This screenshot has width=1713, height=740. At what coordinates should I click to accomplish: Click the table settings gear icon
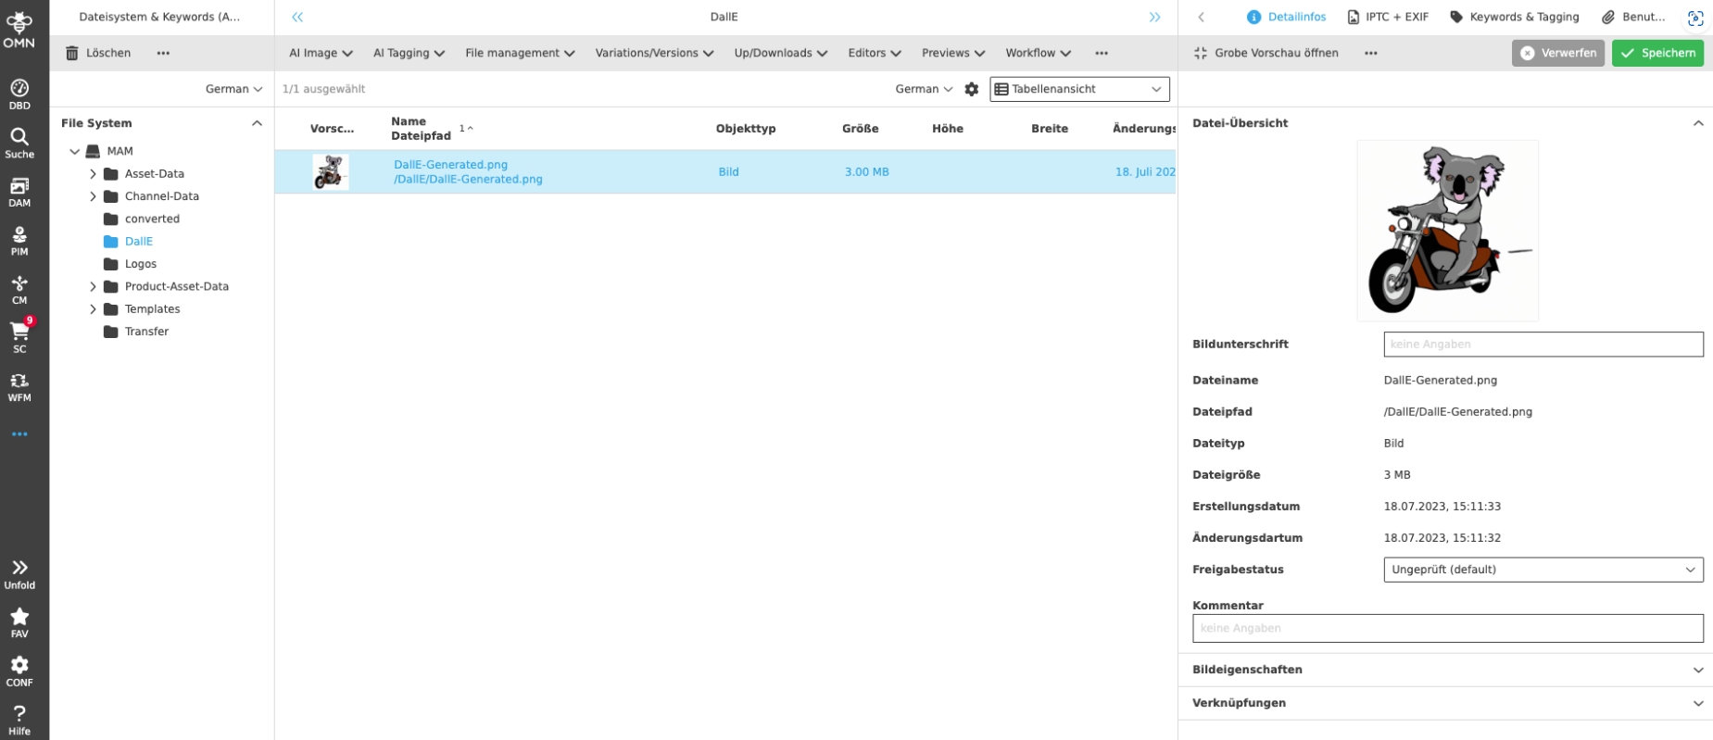coord(971,89)
